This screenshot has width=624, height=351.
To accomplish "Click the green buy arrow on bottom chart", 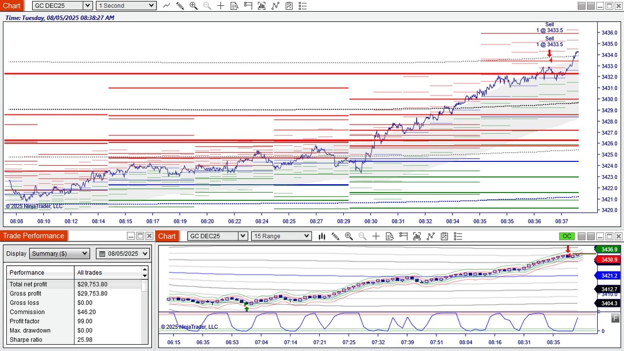I will (247, 308).
